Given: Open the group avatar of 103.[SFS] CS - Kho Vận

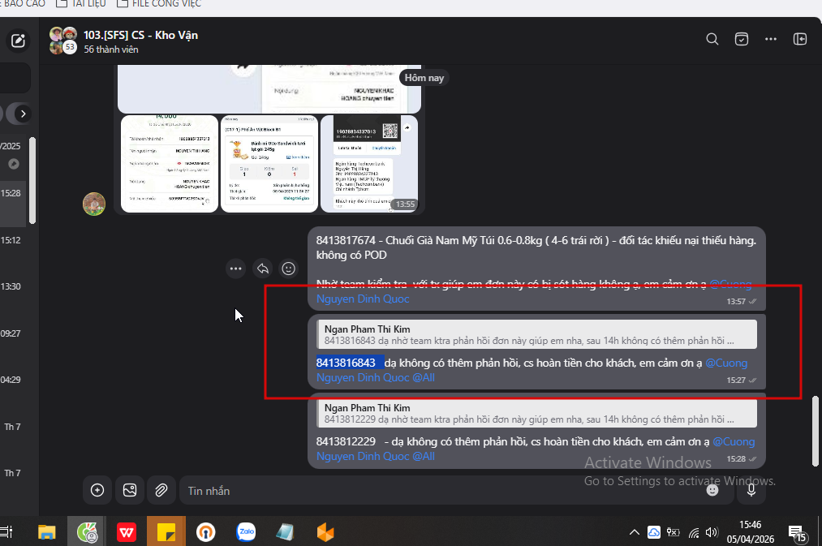Looking at the screenshot, I should [63, 41].
